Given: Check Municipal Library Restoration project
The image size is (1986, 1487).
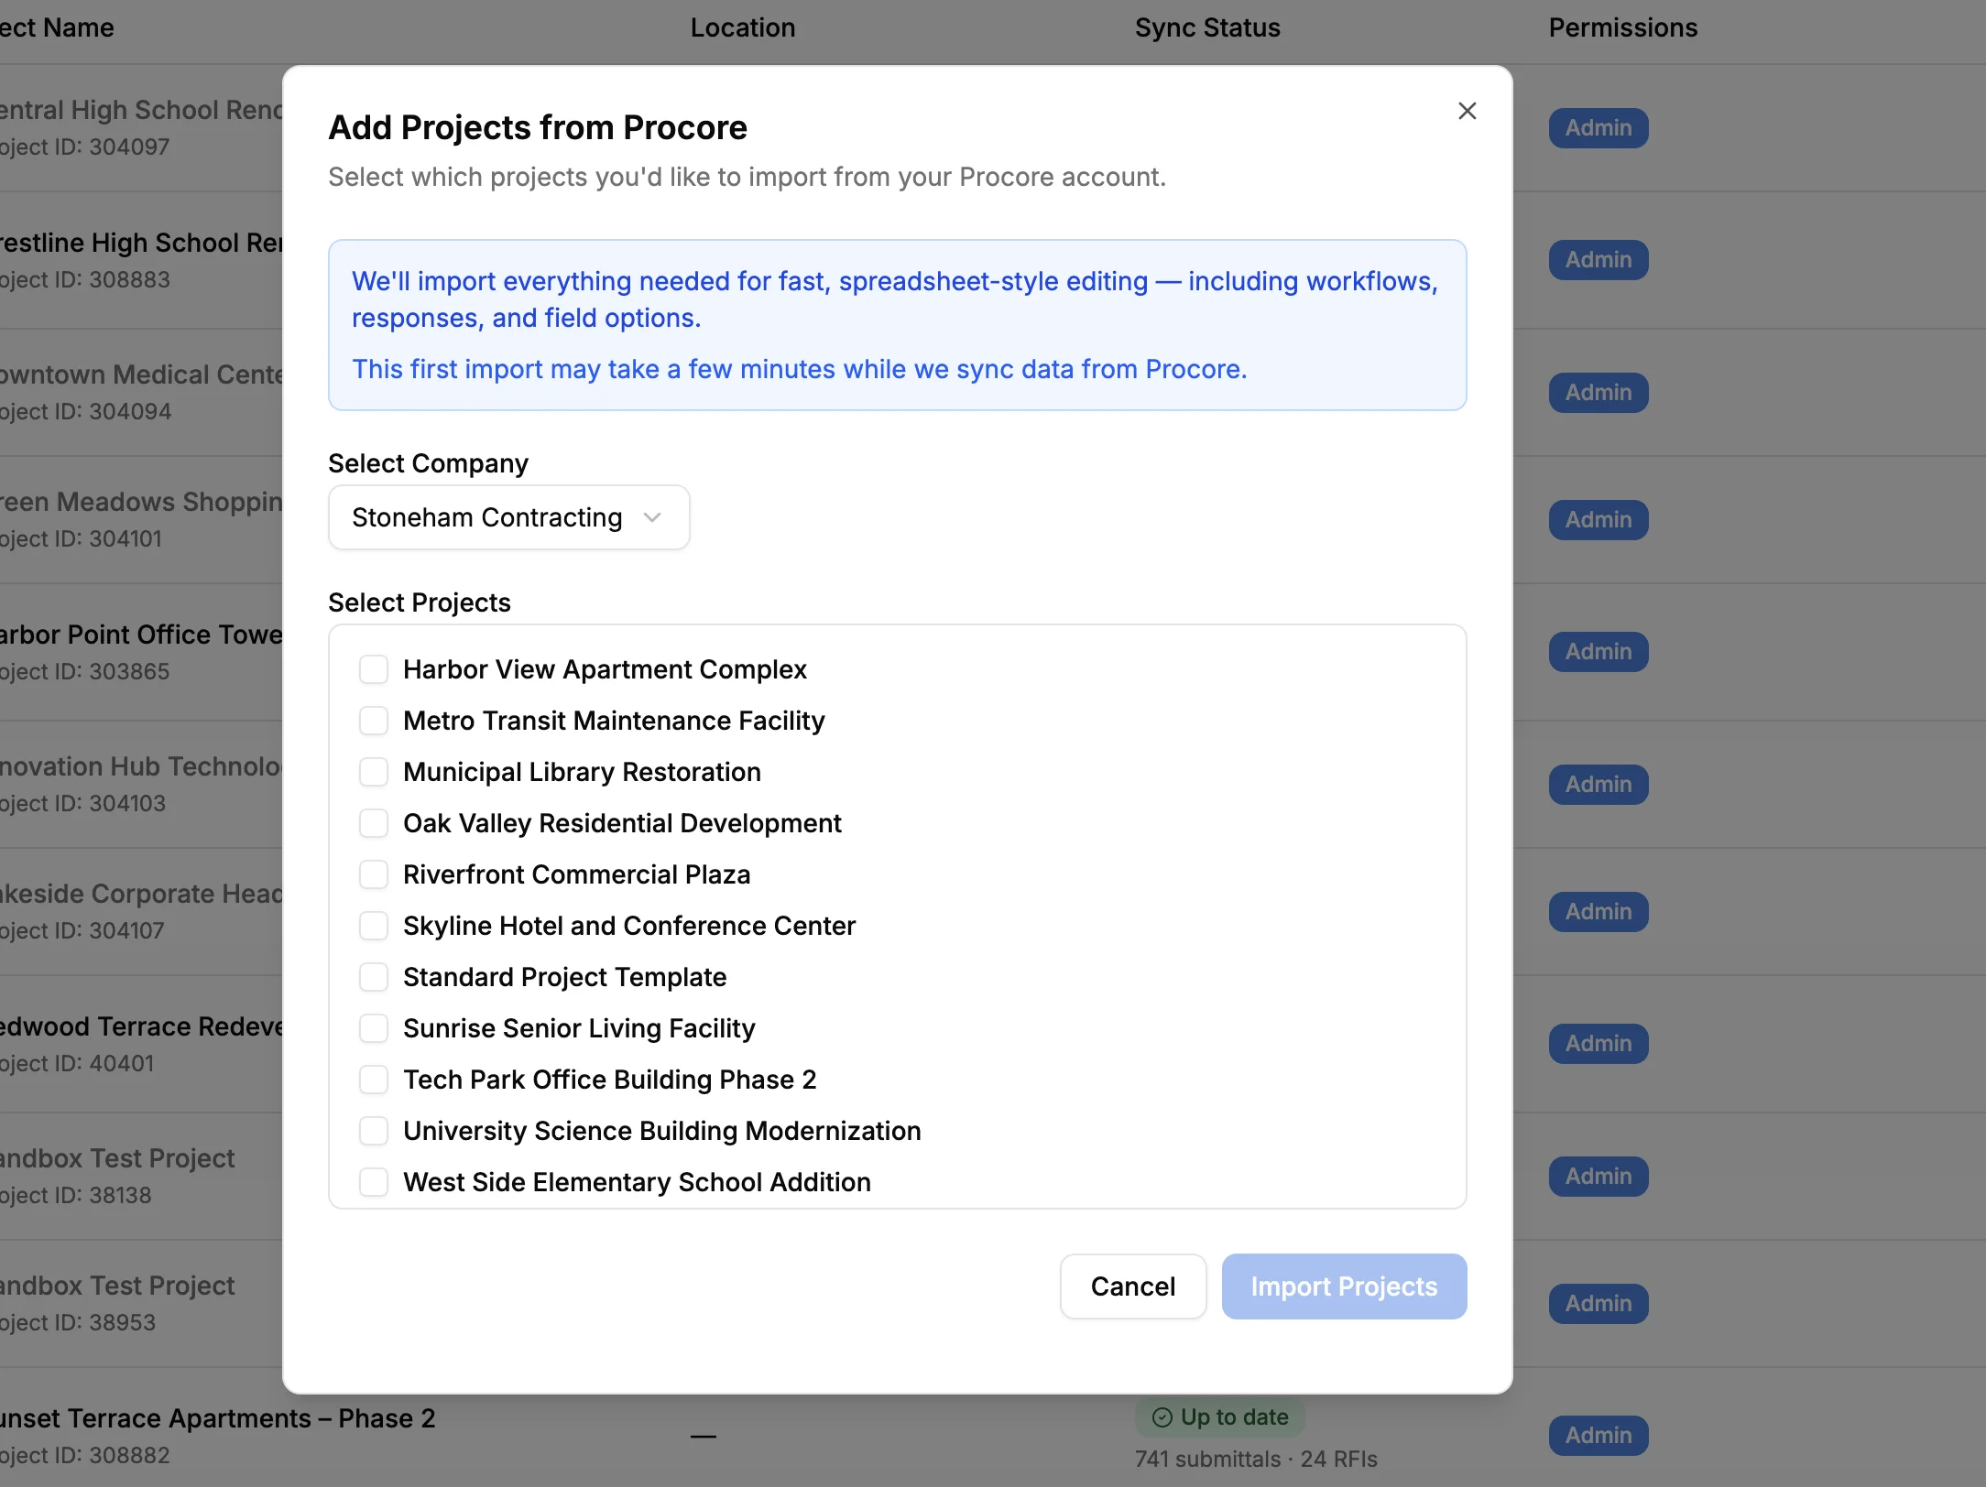Looking at the screenshot, I should tap(374, 772).
